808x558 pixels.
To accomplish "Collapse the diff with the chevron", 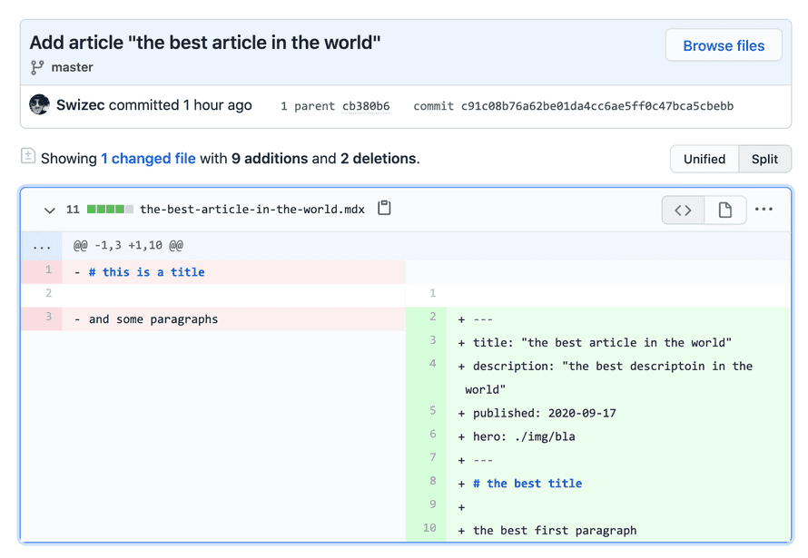I will click(x=50, y=210).
